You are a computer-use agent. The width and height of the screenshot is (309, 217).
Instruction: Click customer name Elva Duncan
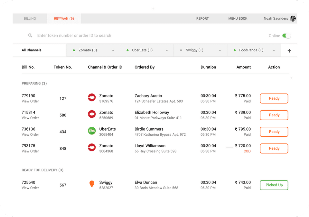pos(146,182)
